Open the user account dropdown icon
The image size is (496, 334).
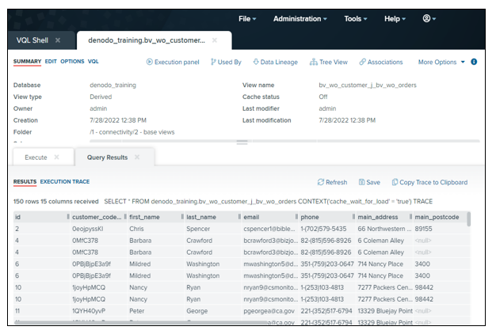pos(429,19)
